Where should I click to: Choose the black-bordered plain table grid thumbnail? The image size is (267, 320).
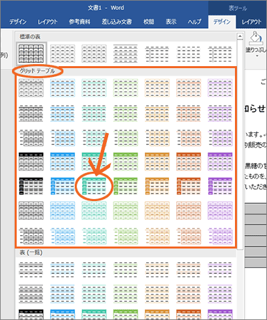coord(31,53)
